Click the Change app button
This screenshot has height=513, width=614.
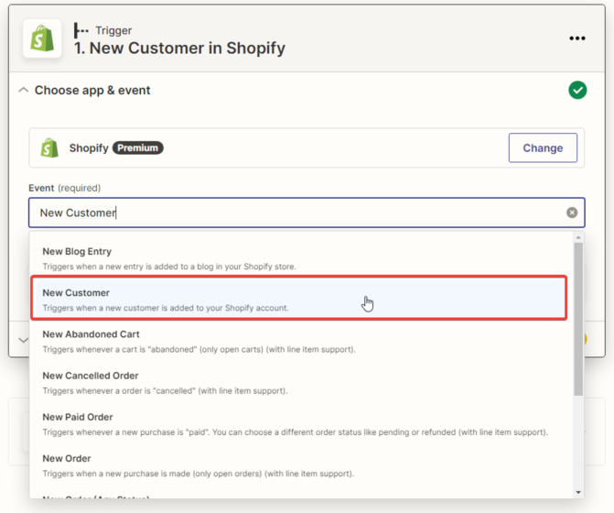tap(543, 147)
